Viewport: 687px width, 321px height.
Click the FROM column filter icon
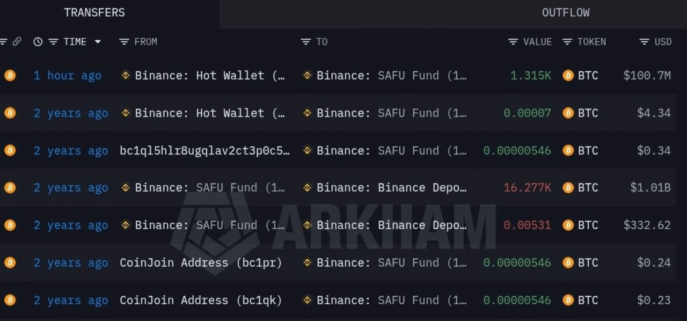[124, 41]
